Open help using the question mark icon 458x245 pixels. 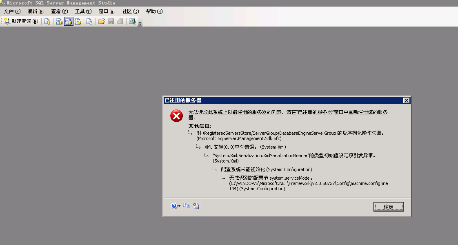174,206
